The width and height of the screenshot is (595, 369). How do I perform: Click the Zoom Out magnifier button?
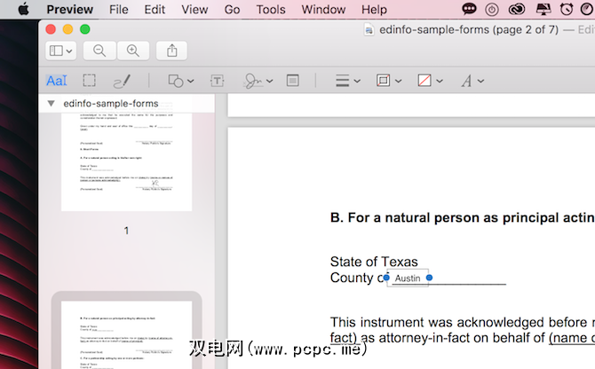(99, 51)
